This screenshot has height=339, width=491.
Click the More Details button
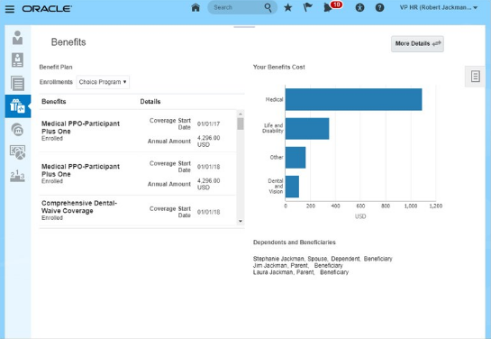[x=417, y=44]
